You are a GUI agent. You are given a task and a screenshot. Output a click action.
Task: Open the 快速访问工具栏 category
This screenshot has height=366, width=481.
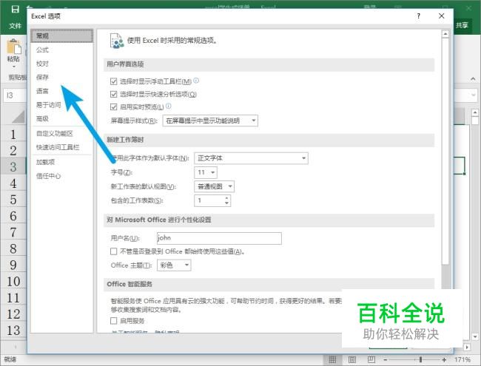coord(58,147)
